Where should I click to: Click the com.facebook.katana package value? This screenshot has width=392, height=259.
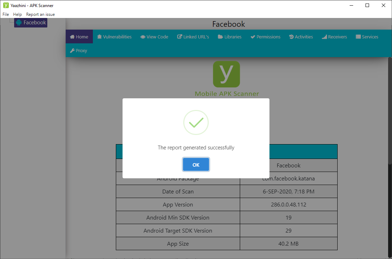(x=289, y=179)
